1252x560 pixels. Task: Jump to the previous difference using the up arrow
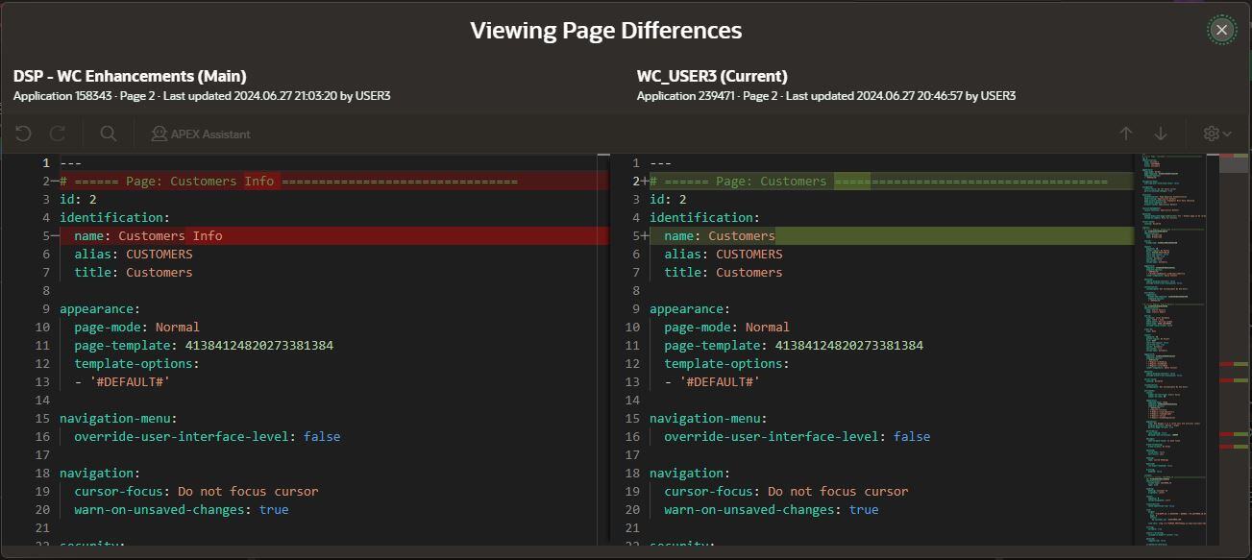coord(1126,134)
